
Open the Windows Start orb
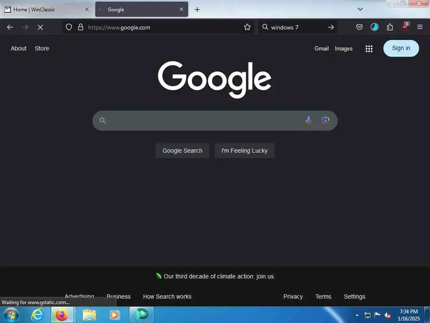click(x=11, y=315)
